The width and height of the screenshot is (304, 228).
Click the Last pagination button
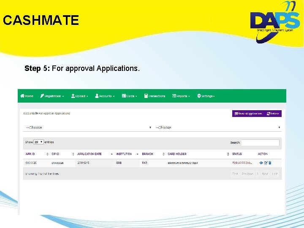[275, 174]
